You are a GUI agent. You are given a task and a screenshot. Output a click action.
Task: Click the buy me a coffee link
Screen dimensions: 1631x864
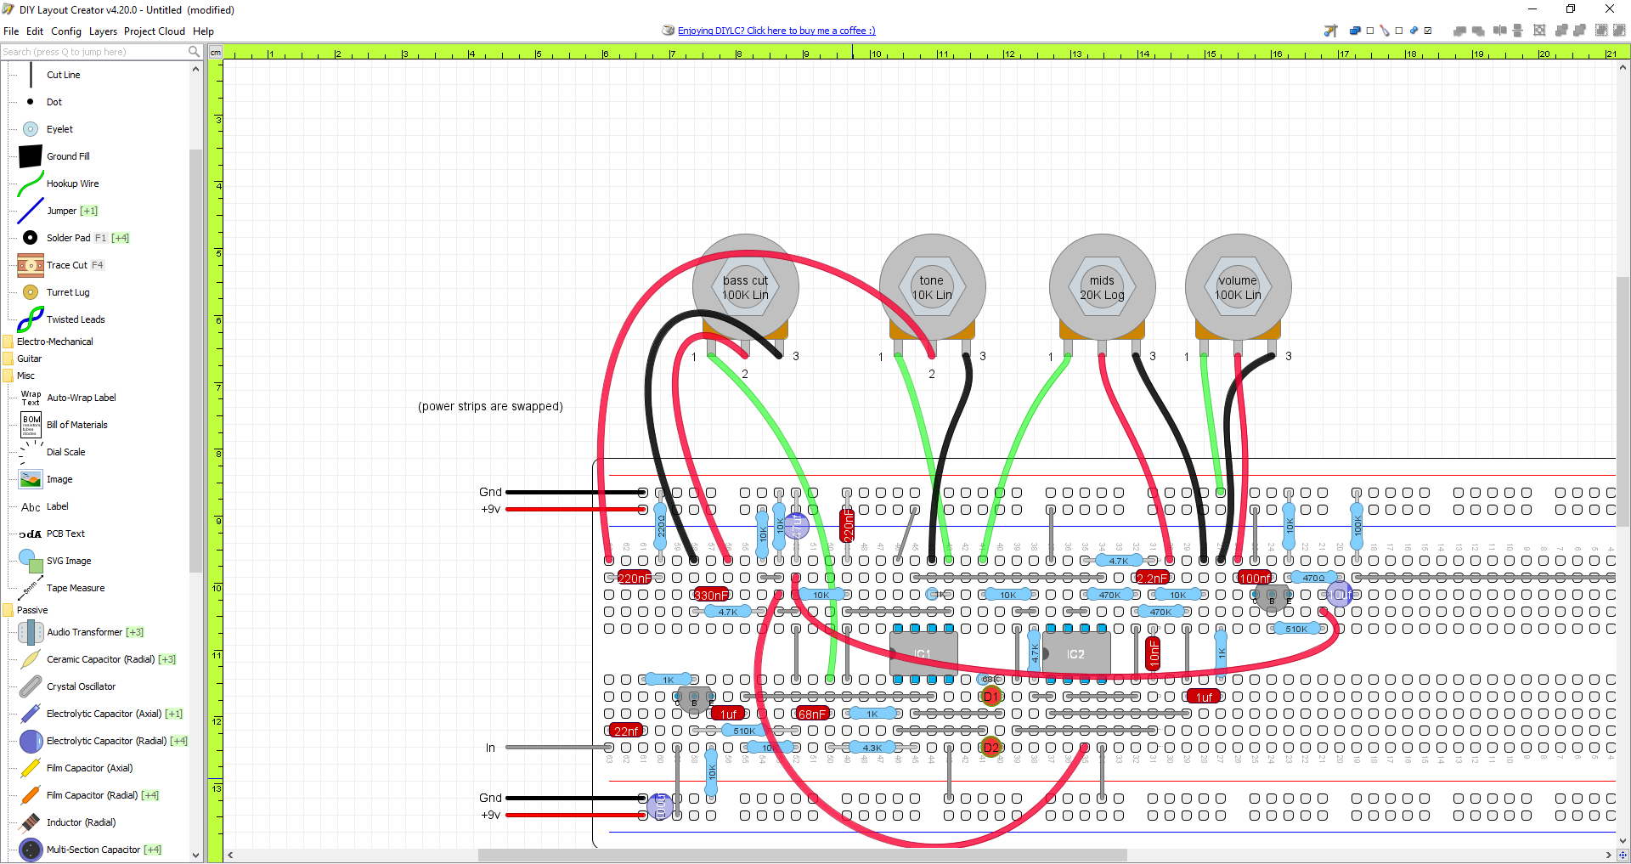(776, 31)
